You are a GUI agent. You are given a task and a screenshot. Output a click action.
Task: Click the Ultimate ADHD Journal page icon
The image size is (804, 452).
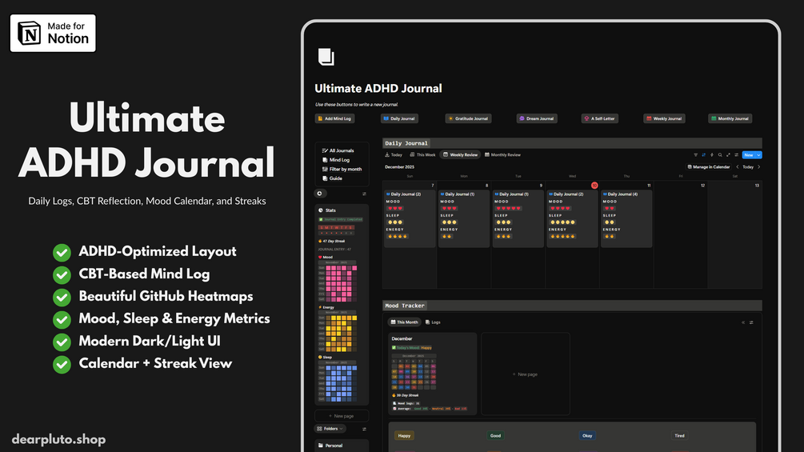[326, 56]
